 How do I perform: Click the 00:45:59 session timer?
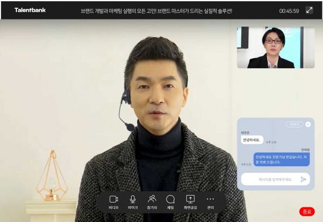pos(289,11)
